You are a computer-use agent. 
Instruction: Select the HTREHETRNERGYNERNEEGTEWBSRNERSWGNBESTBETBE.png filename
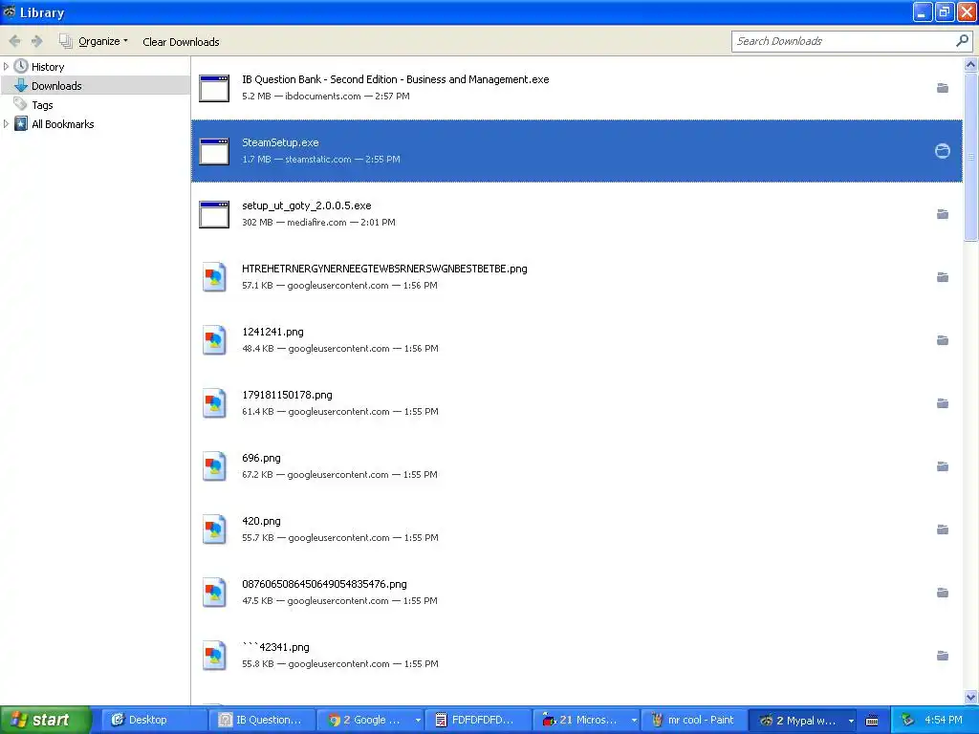click(x=384, y=269)
